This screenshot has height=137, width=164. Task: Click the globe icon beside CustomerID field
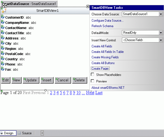(3, 17)
